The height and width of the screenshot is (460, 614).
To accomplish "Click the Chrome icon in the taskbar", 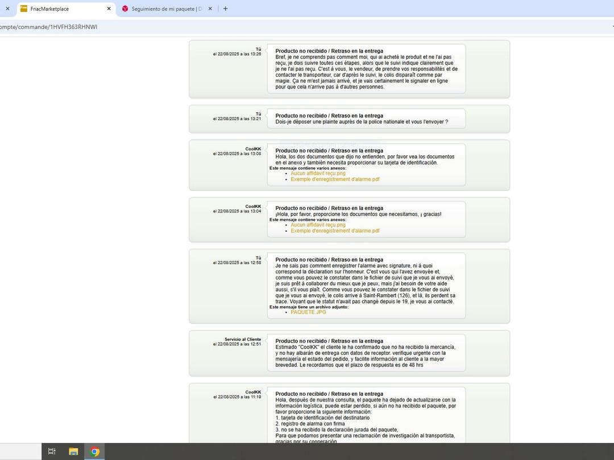I will 95,451.
